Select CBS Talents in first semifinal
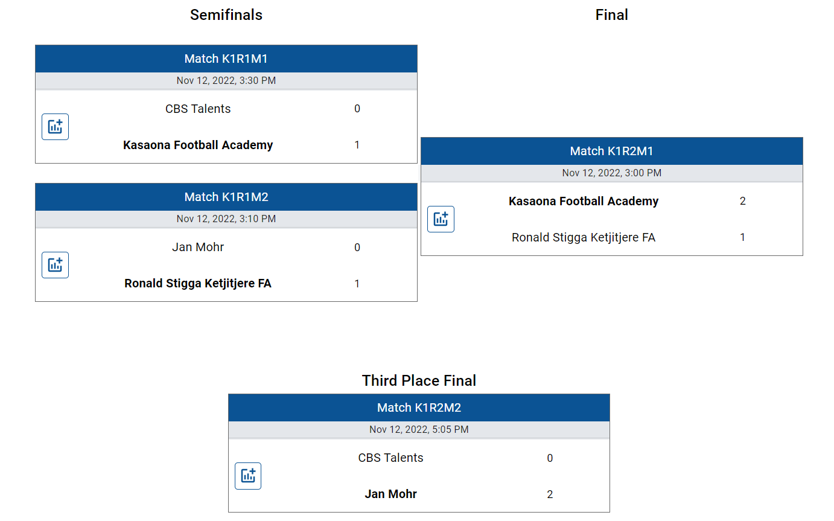Screen dimensions: 834x521 tap(198, 109)
